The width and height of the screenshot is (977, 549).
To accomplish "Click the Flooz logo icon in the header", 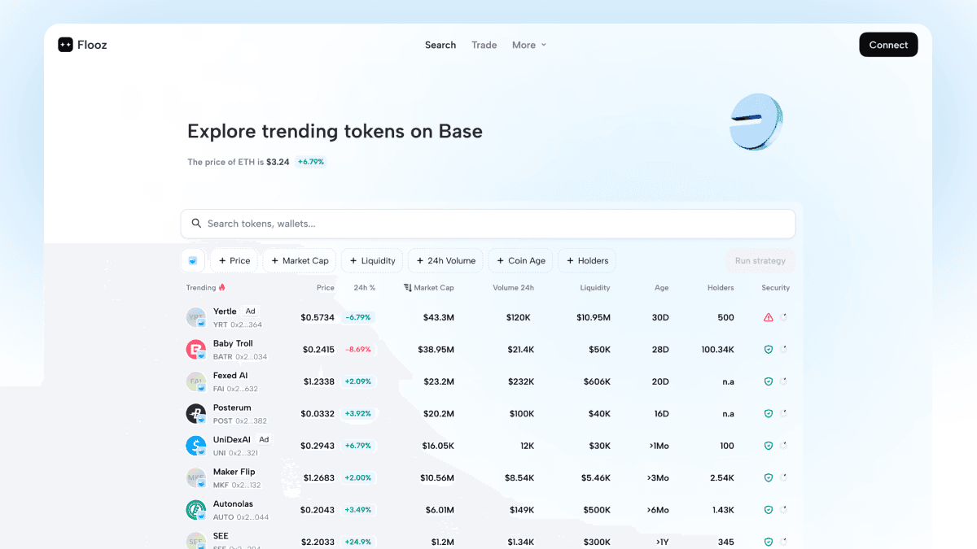I will pyautogui.click(x=65, y=45).
